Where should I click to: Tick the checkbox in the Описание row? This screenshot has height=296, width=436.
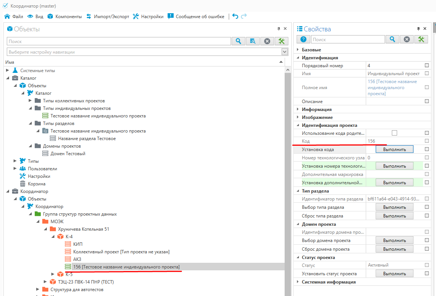427,101
